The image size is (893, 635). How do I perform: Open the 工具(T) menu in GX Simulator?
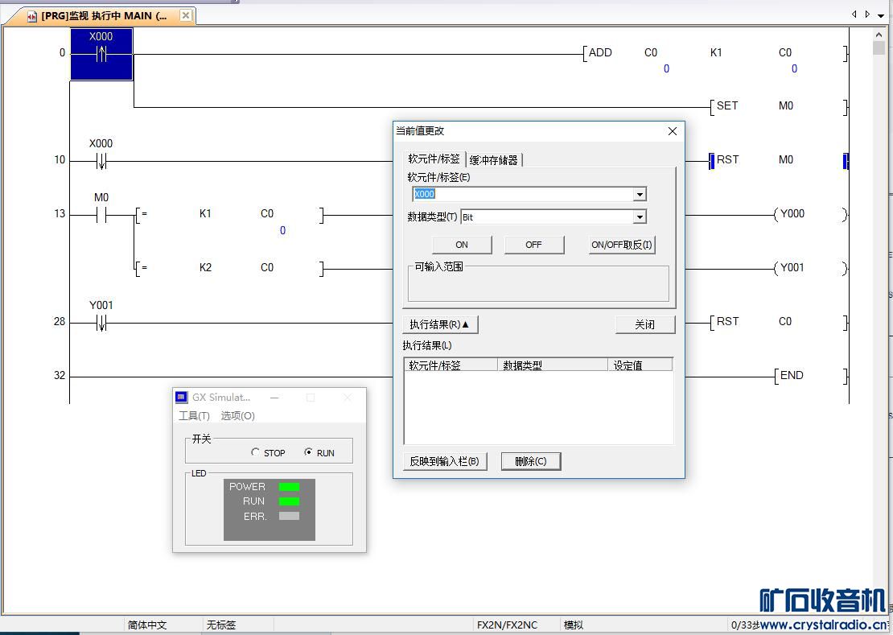point(194,416)
